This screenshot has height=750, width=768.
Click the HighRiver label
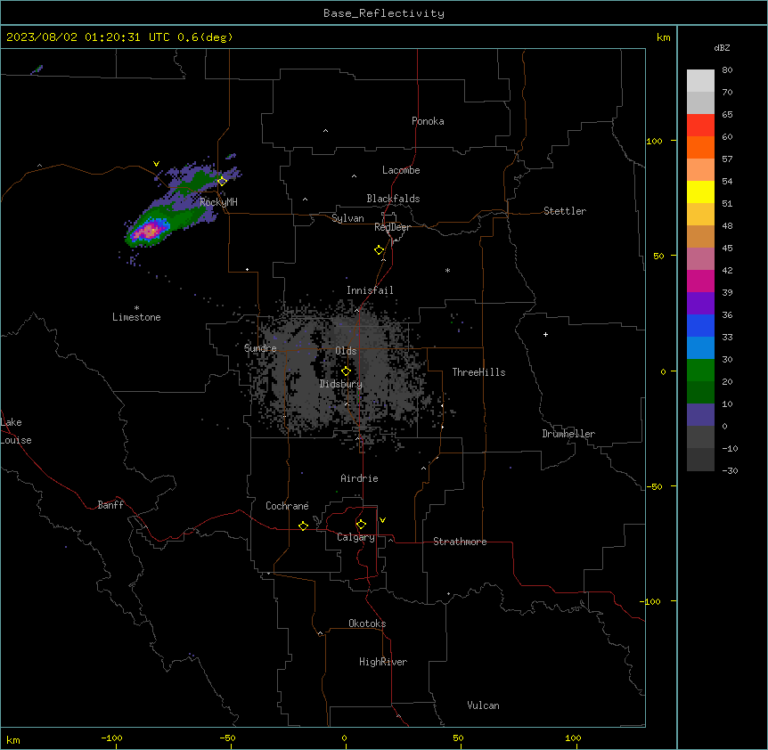coord(383,662)
